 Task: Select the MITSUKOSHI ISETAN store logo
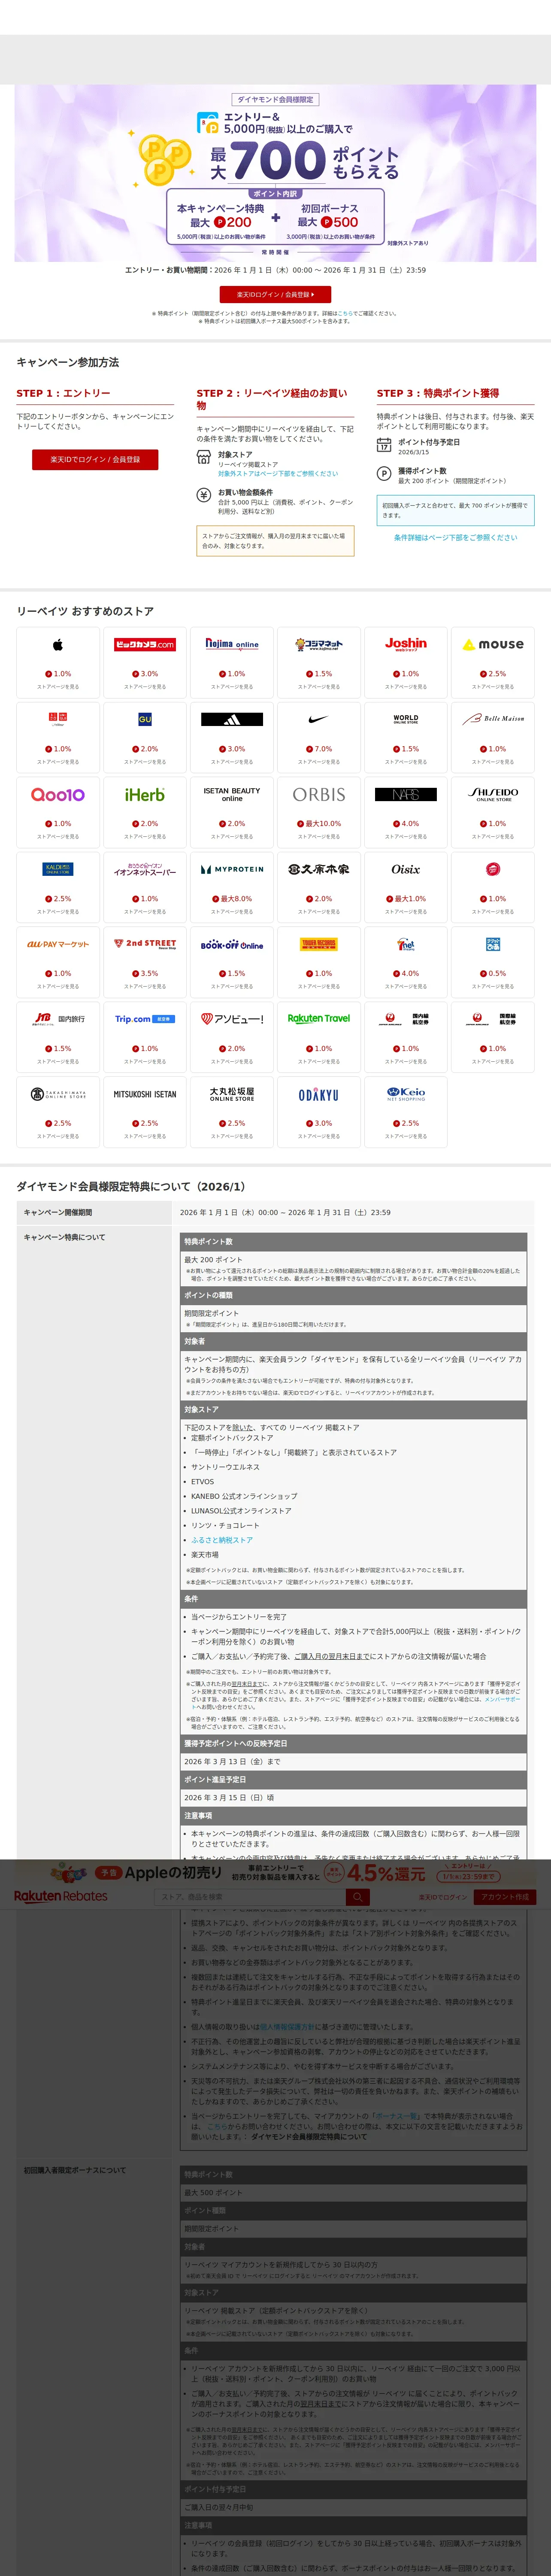coord(145,1094)
